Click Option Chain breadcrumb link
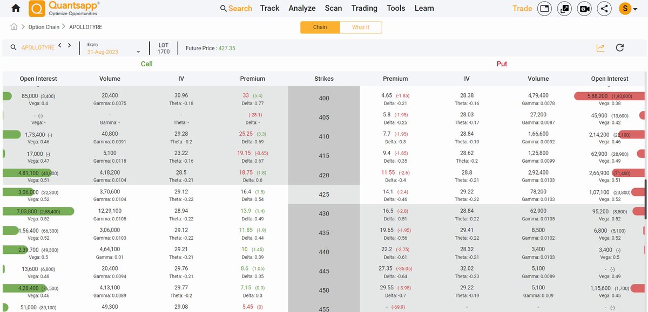The height and width of the screenshot is (312, 648). 44,27
